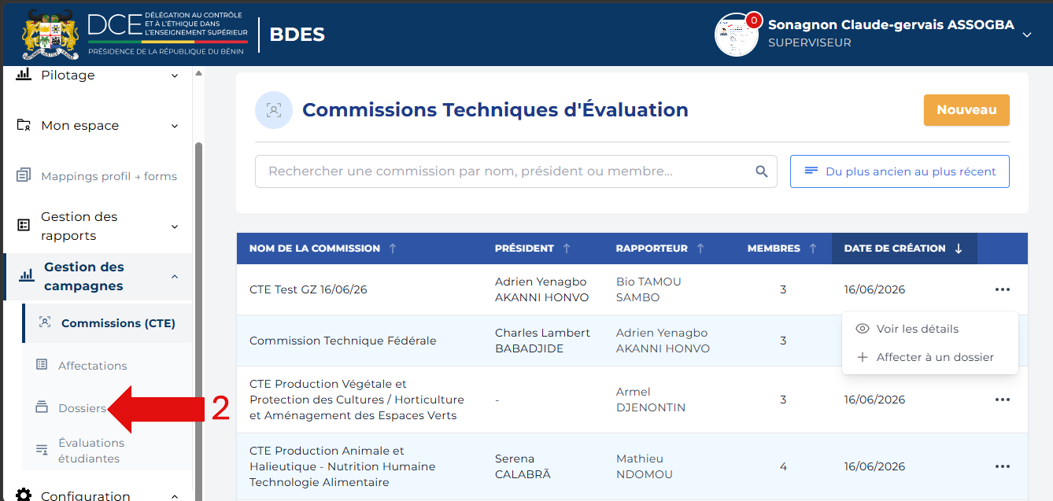Click the Affectations list icon
Screen dimensions: 1053x501
point(42,365)
